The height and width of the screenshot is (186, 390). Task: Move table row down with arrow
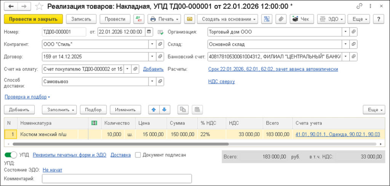[x=164, y=110]
